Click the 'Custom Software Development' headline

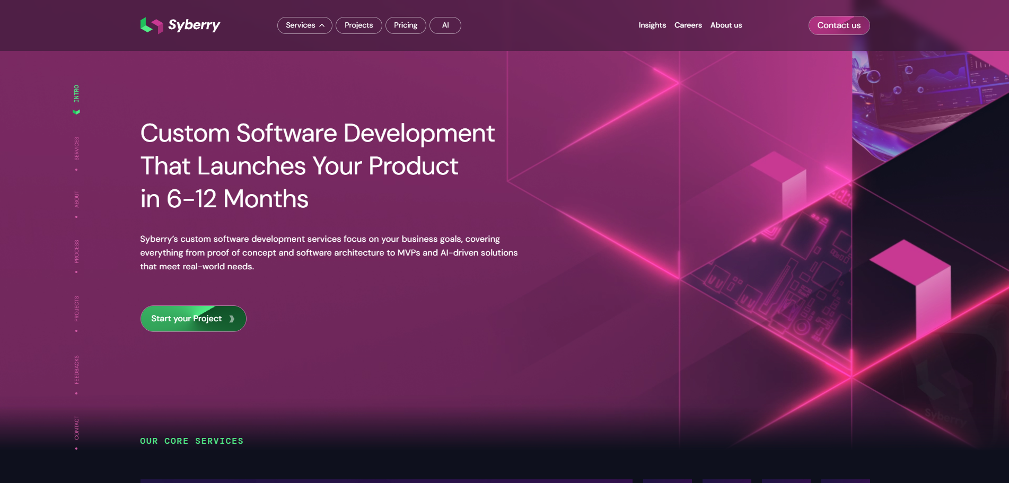coord(318,133)
